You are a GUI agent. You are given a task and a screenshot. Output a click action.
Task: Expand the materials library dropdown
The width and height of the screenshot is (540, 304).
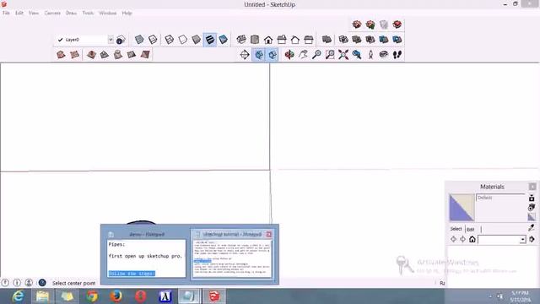pyautogui.click(x=523, y=240)
